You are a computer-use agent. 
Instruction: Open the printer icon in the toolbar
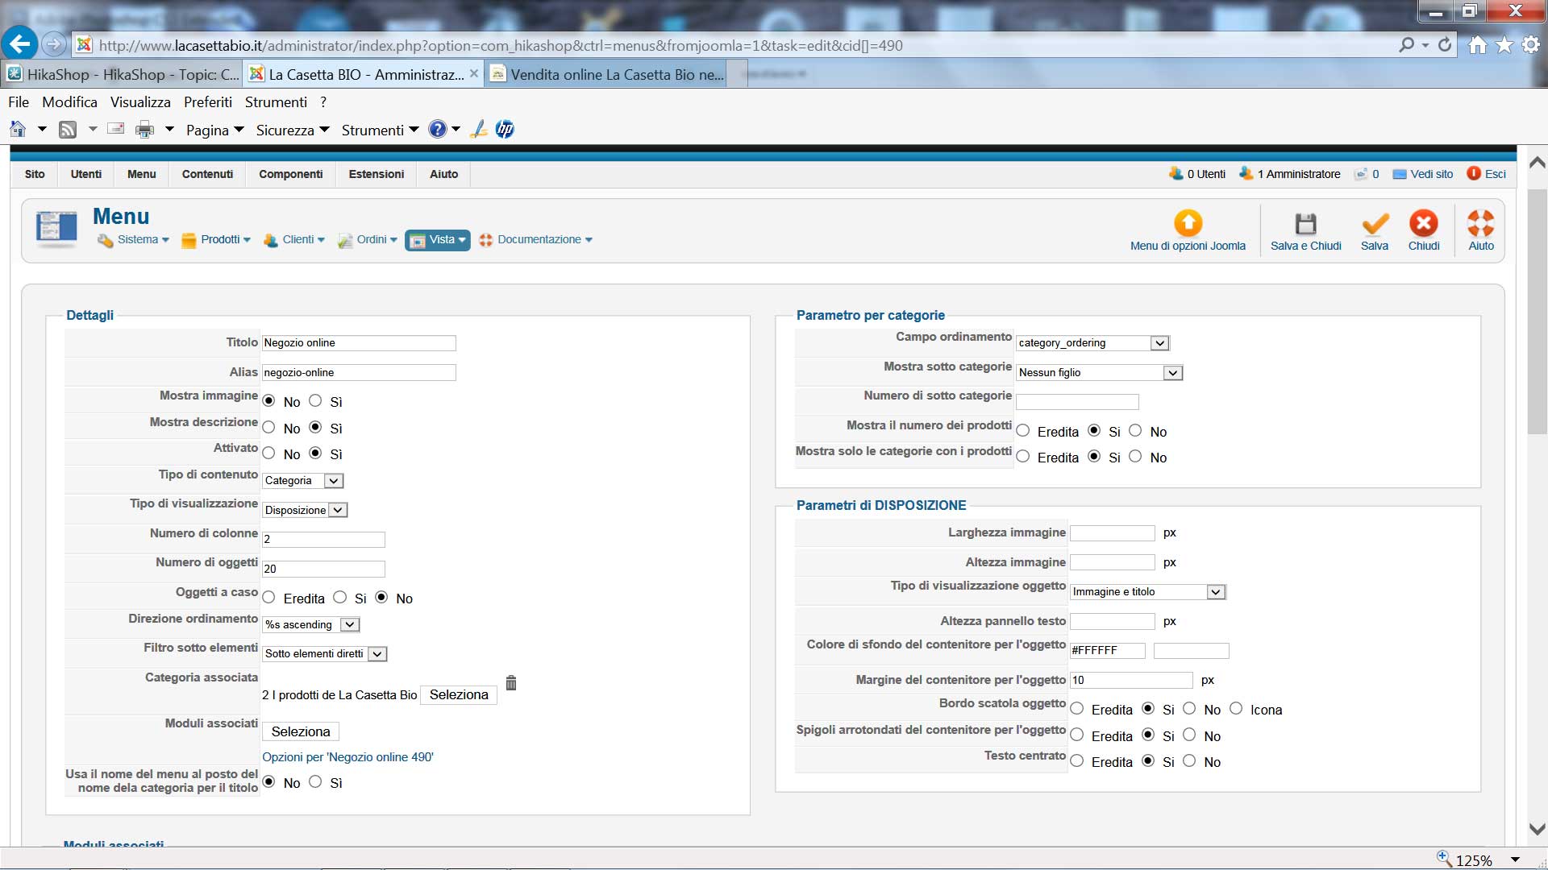[144, 130]
